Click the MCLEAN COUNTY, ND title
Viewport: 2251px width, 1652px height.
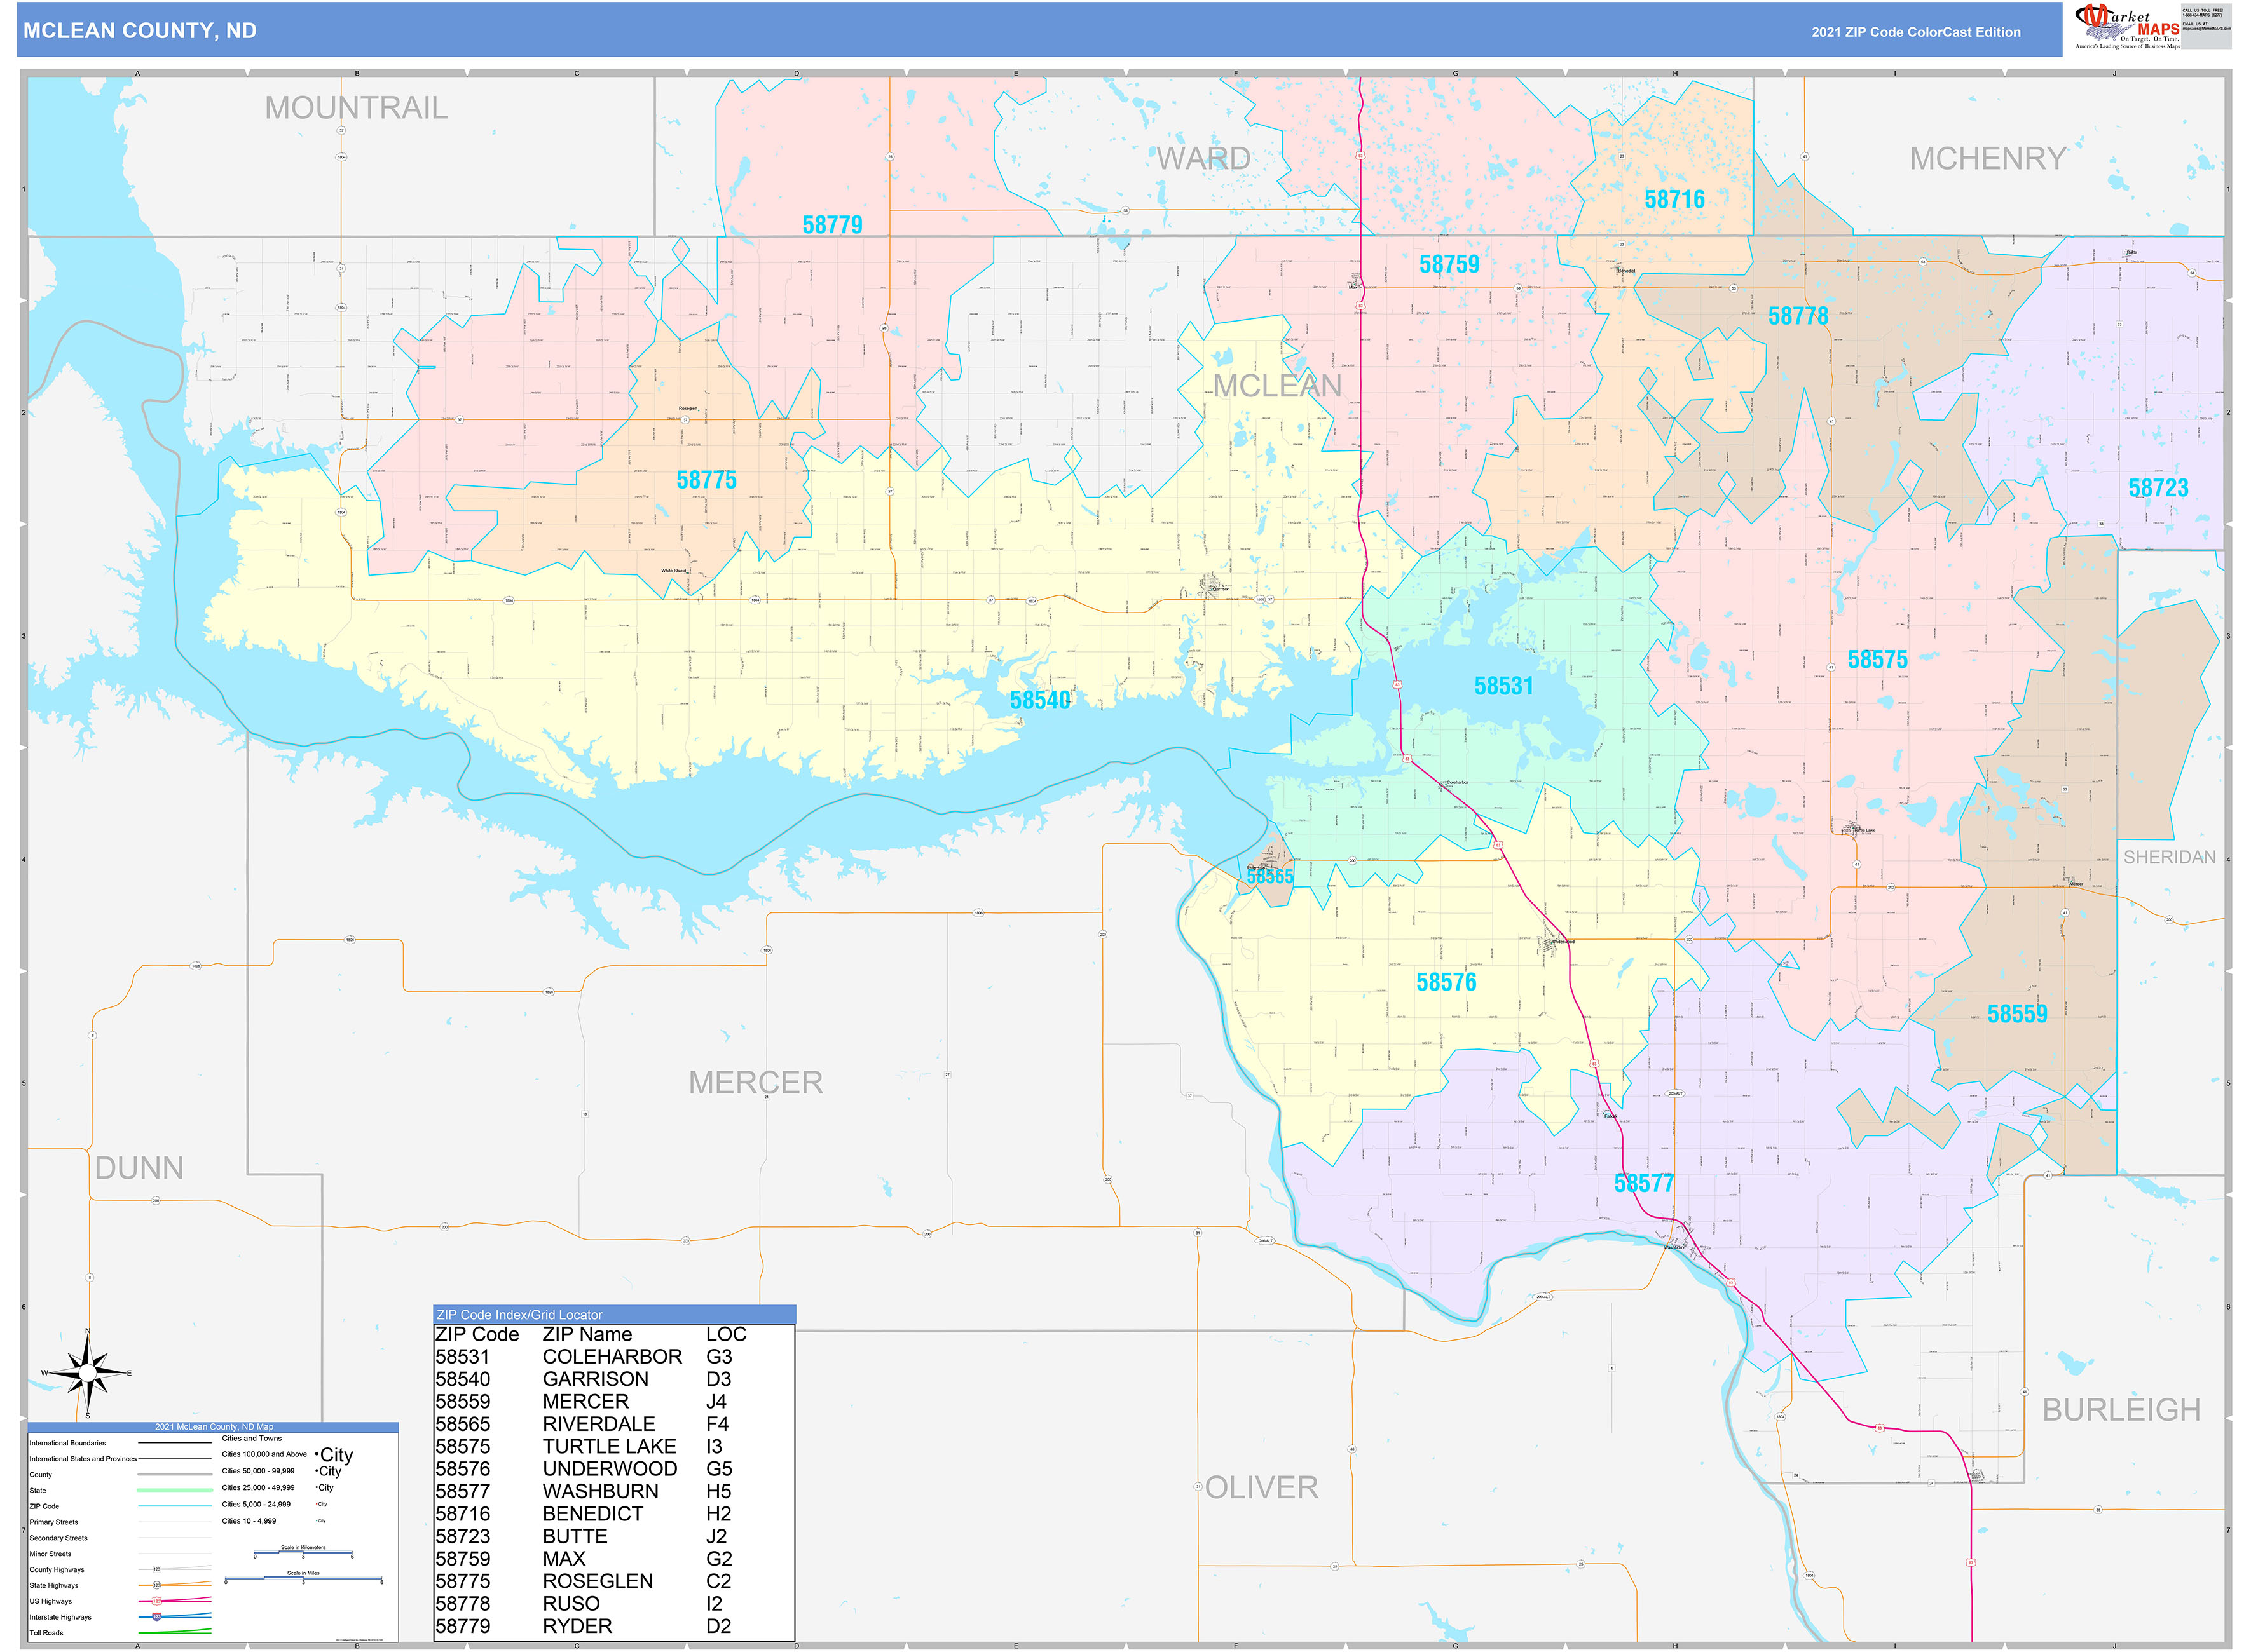click(x=140, y=30)
